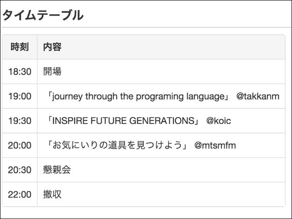Click the closing bracket after GENERATIONS
292x219 pixels.
pyautogui.click(x=197, y=122)
